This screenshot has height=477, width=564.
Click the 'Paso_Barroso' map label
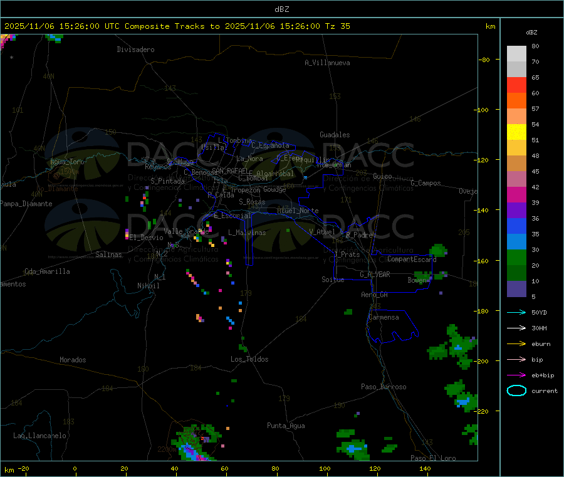pos(384,387)
